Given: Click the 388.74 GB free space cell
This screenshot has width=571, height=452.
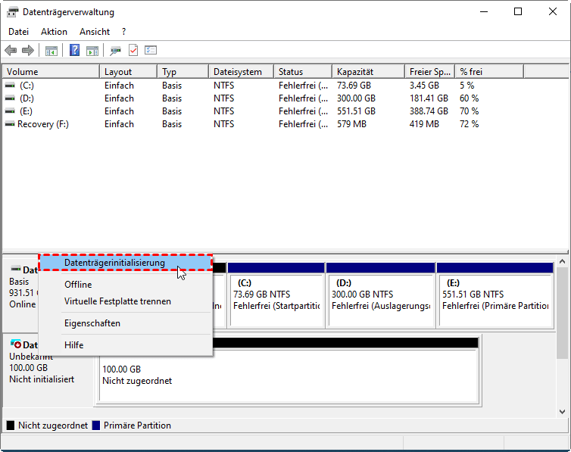Looking at the screenshot, I should pos(429,111).
